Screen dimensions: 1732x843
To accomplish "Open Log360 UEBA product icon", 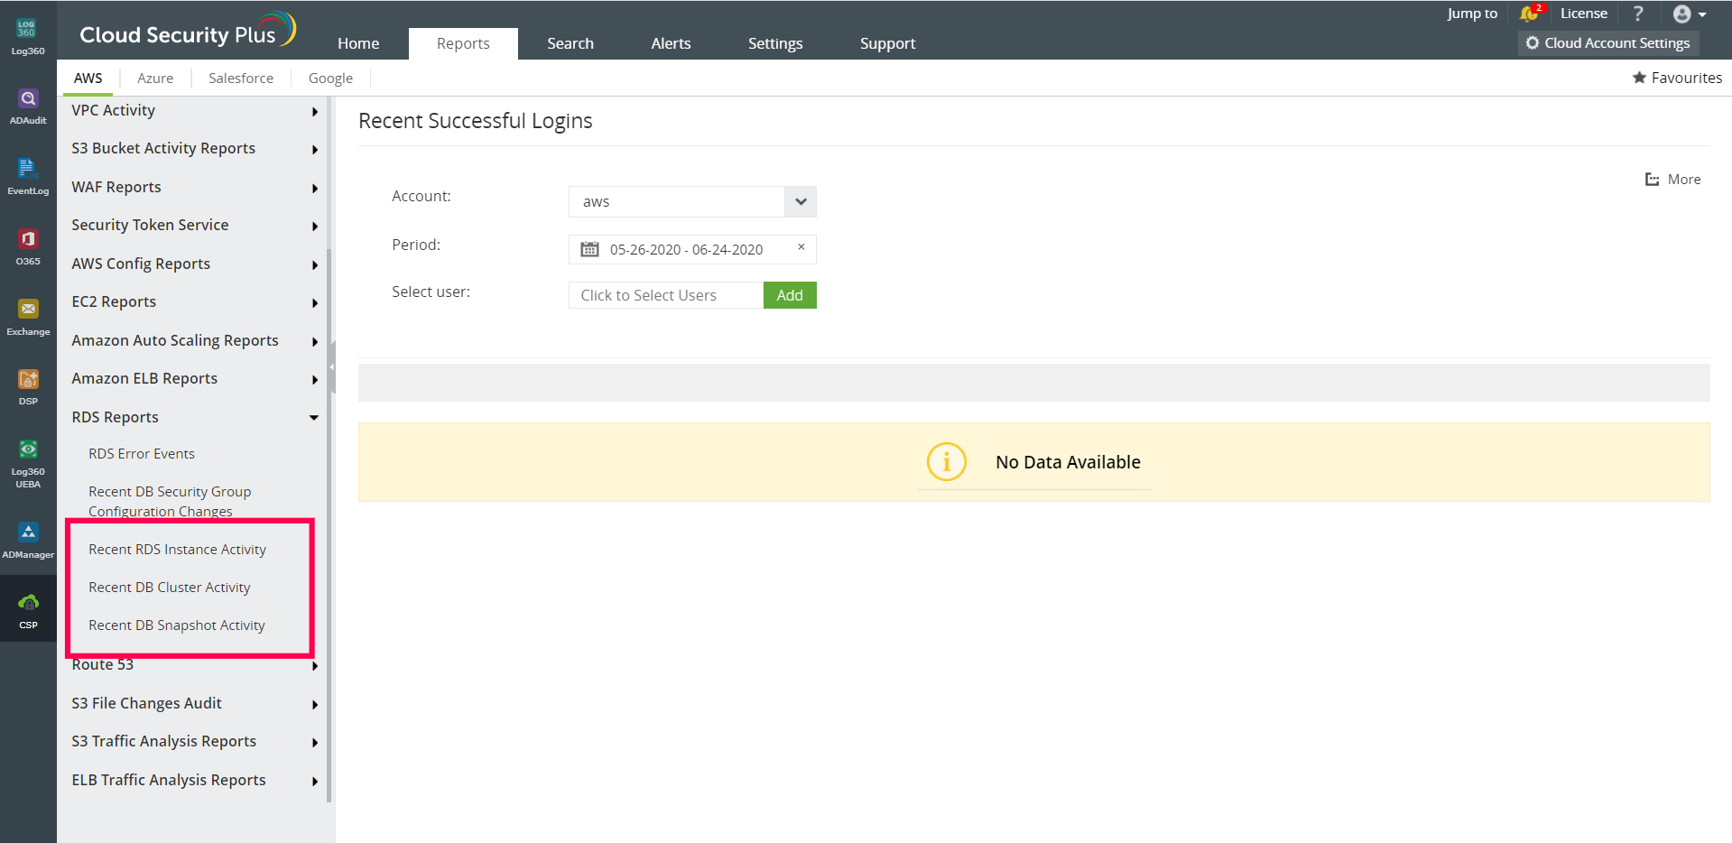I will [x=28, y=449].
